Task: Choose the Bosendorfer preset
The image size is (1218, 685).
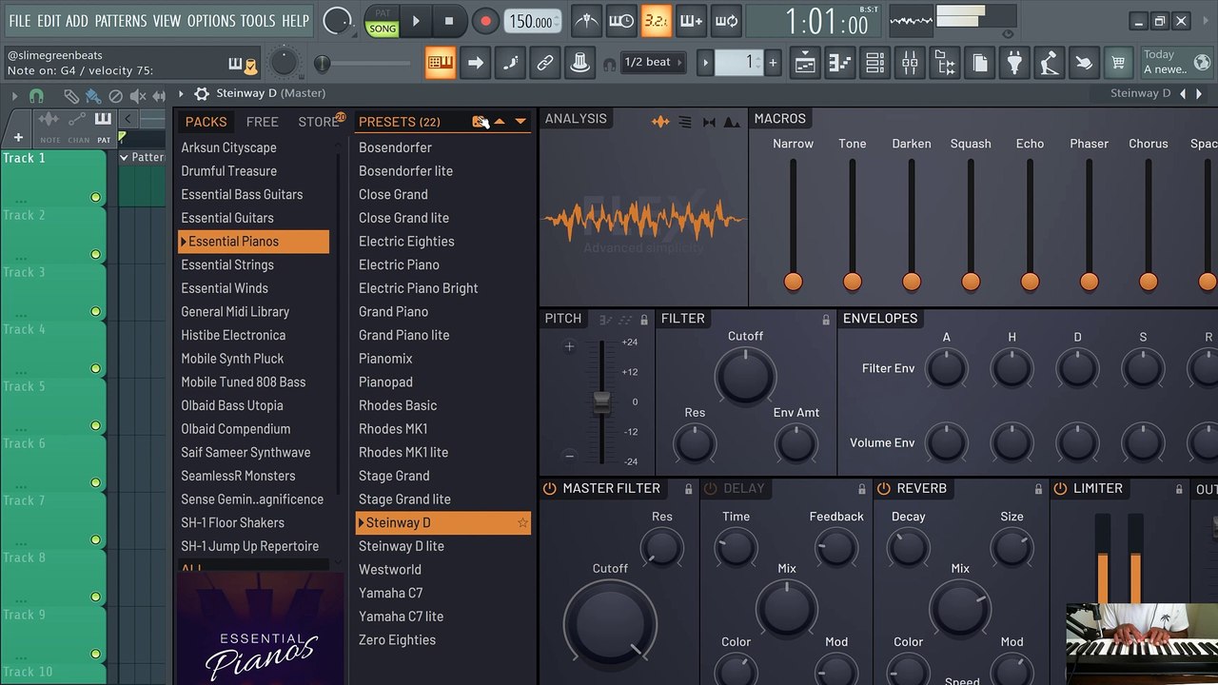Action: click(395, 147)
